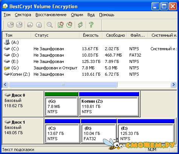Select the Копии (Z:) 118.61 ГБ partition block
The height and width of the screenshot is (154, 179).
click(109, 106)
